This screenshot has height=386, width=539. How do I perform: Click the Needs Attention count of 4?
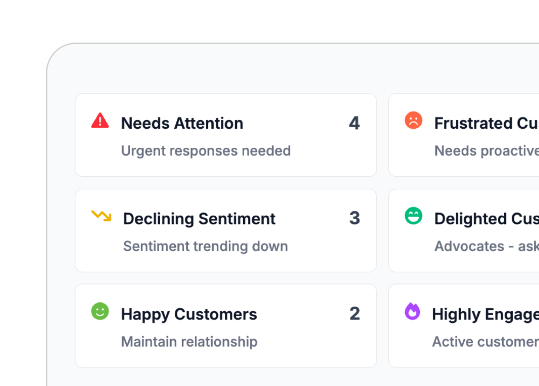point(354,124)
